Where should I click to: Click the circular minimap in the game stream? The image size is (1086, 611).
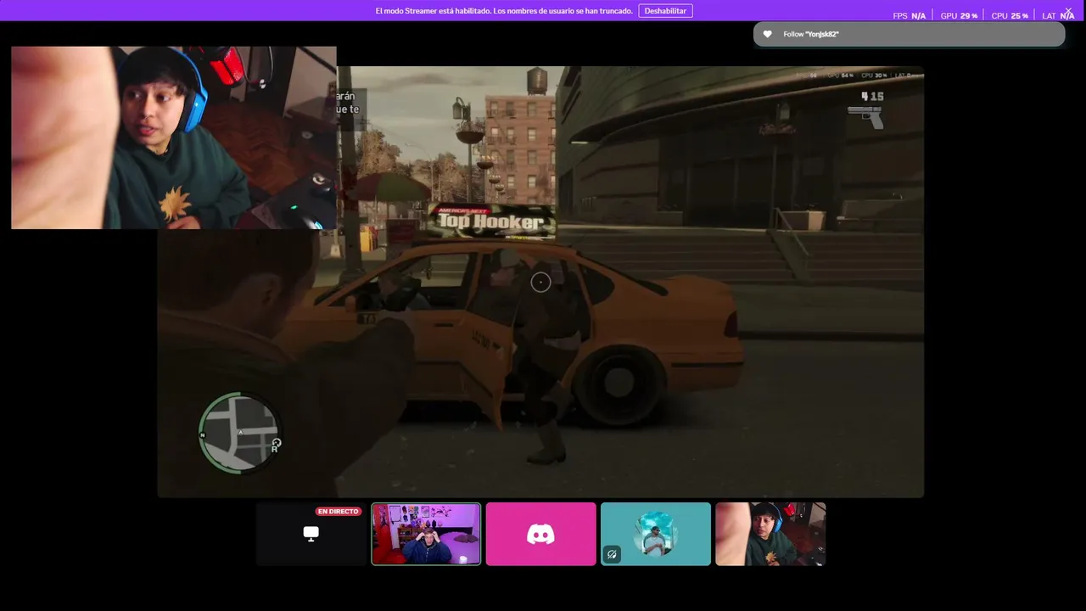[x=239, y=432]
